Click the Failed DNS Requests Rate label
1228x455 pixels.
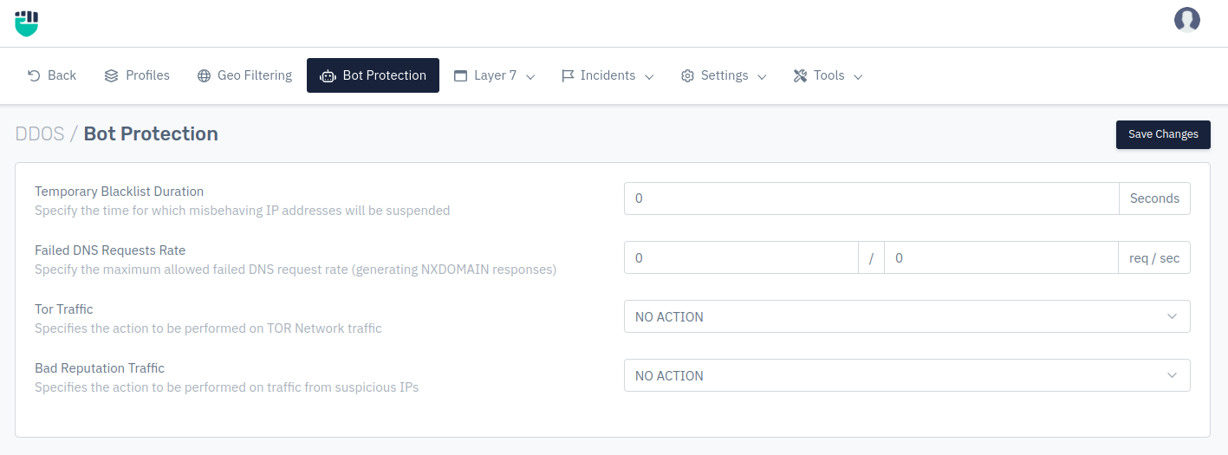pyautogui.click(x=110, y=250)
